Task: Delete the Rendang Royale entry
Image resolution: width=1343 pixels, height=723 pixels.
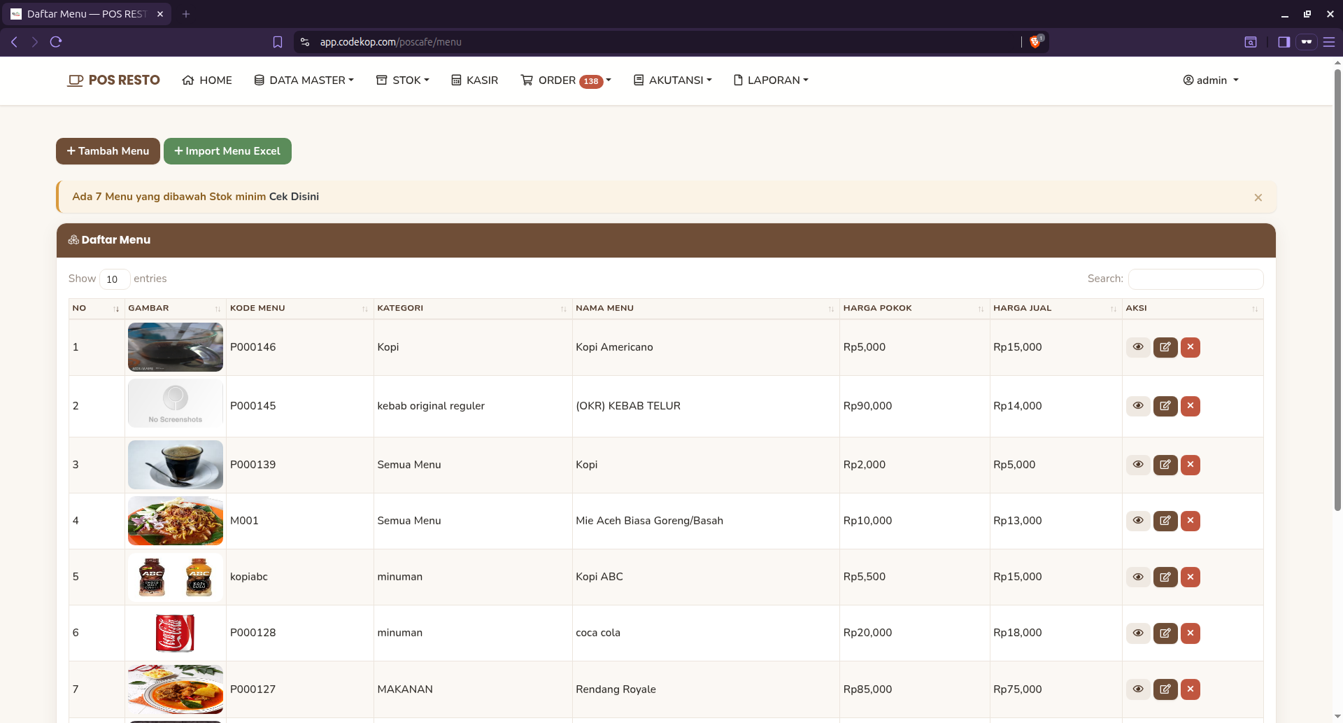Action: [1191, 689]
